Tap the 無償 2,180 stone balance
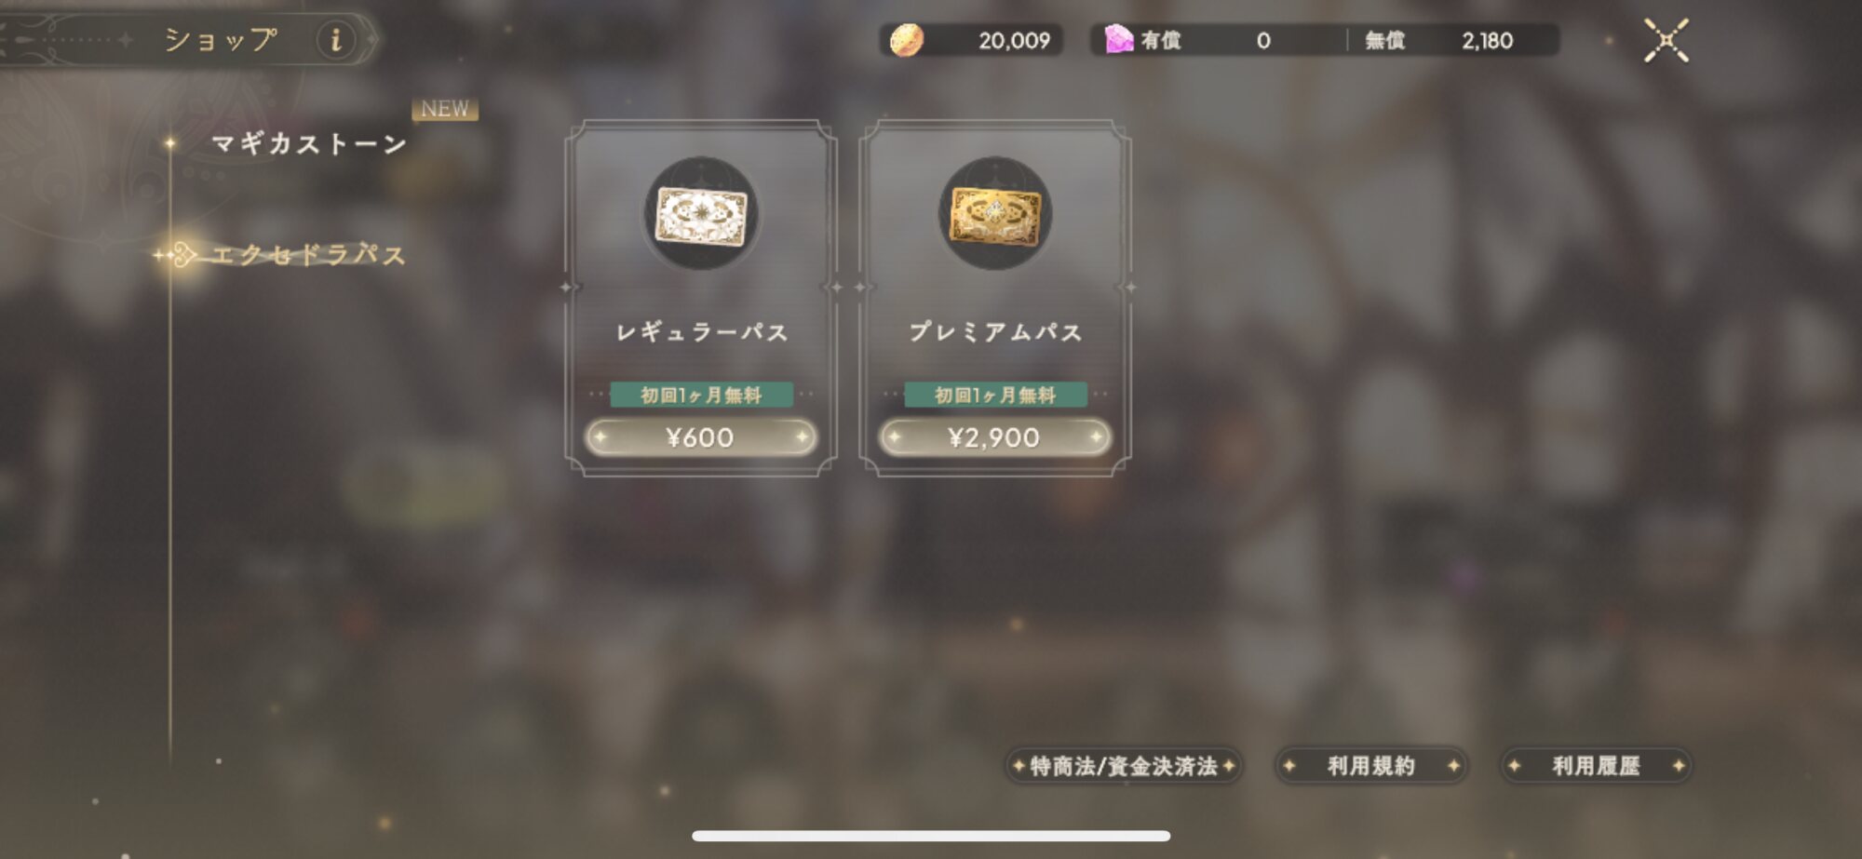Image resolution: width=1862 pixels, height=859 pixels. [1438, 41]
